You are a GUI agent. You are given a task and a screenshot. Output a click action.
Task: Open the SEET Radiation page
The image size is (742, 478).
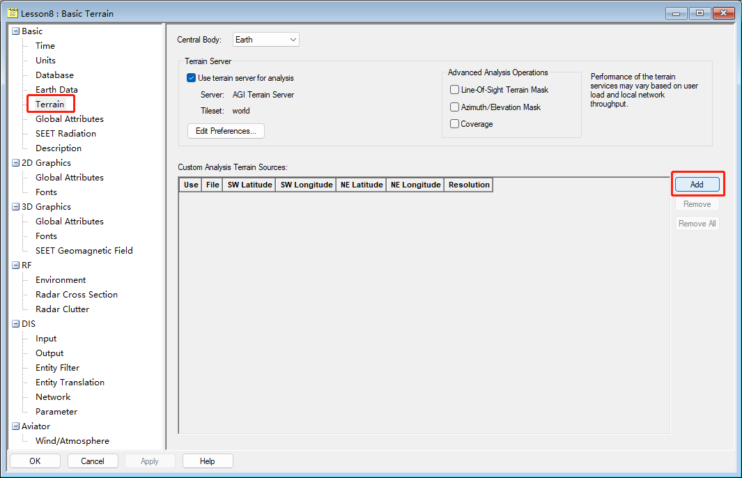(x=66, y=134)
